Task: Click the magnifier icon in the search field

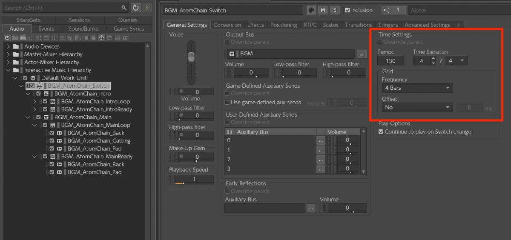Action: click(124, 8)
